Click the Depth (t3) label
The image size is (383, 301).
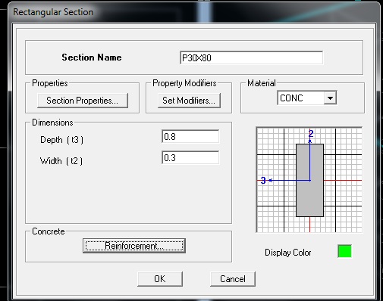pyautogui.click(x=61, y=140)
